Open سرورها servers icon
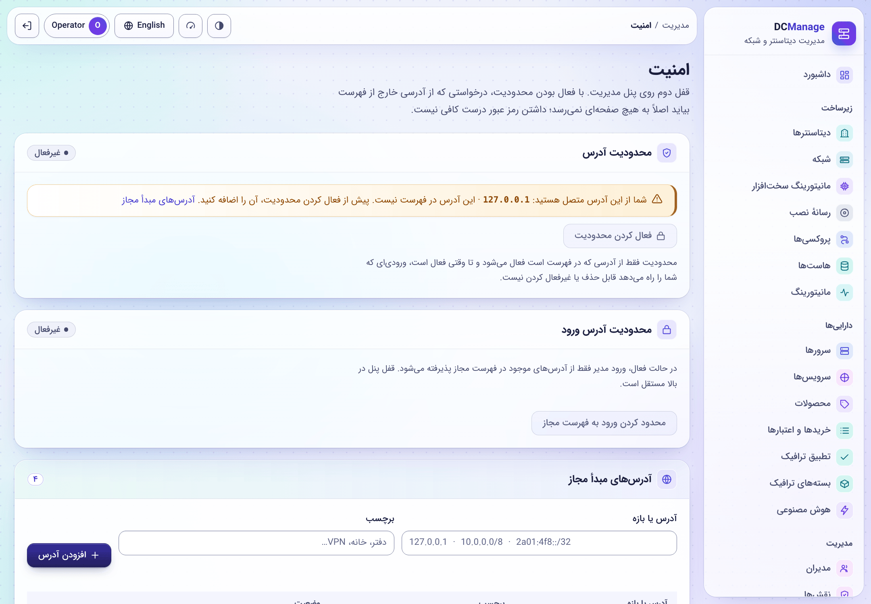 (x=844, y=351)
